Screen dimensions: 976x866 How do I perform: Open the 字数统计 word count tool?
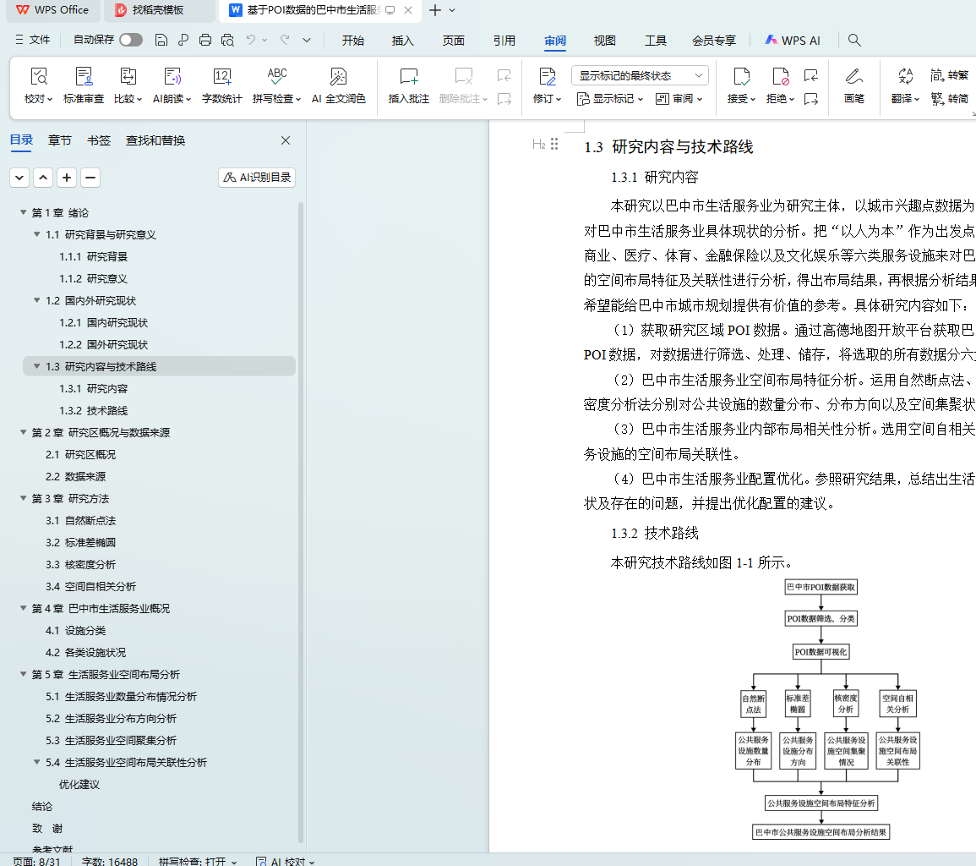(x=222, y=78)
